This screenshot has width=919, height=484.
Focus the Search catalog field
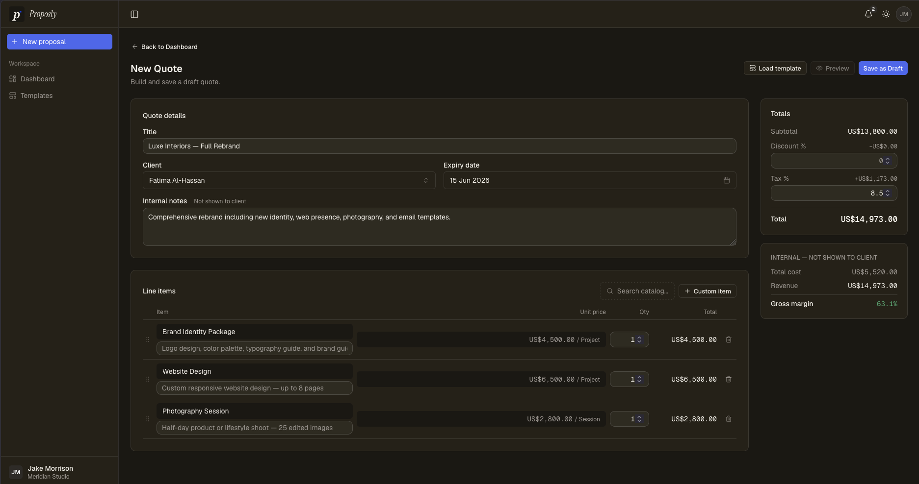click(637, 291)
